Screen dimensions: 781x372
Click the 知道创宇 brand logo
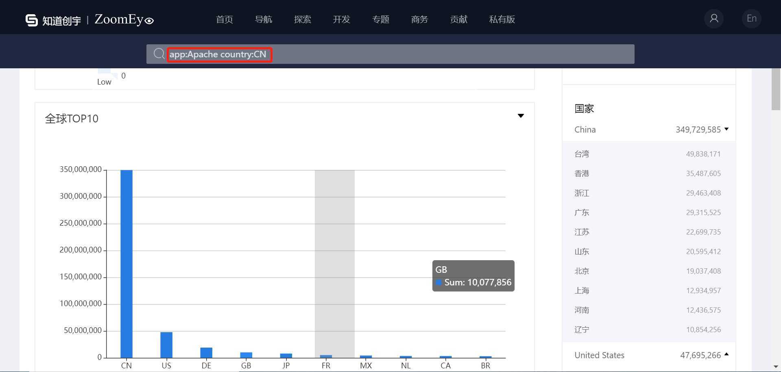(53, 20)
